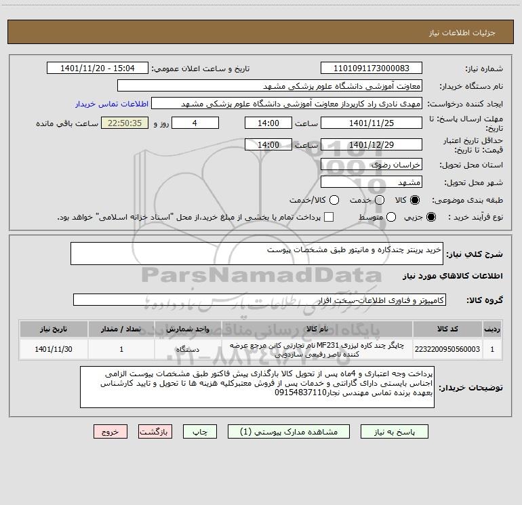
Task: Toggle the اسناد خزانه اسلامی payment checkbox
Action: [329, 217]
